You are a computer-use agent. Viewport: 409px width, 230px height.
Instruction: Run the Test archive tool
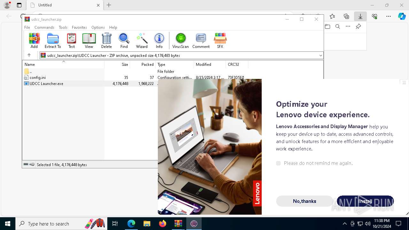click(x=72, y=41)
